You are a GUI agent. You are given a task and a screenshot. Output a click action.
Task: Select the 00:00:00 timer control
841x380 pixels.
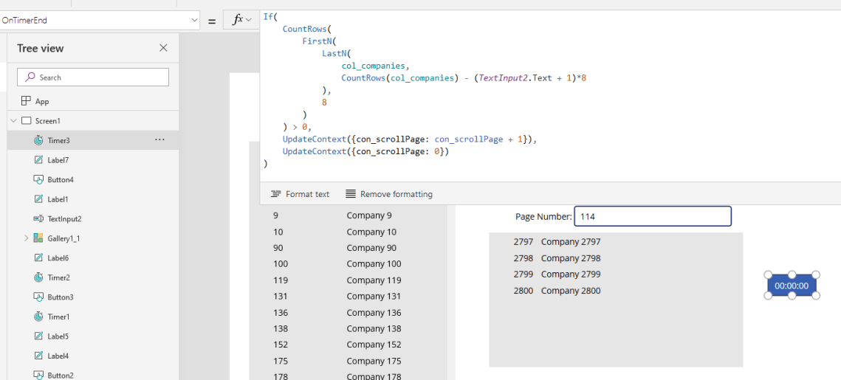(x=792, y=286)
